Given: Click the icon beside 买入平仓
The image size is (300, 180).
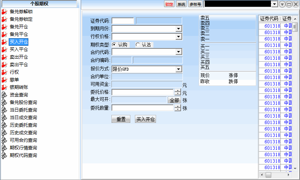Looking at the screenshot, I should (4, 50).
